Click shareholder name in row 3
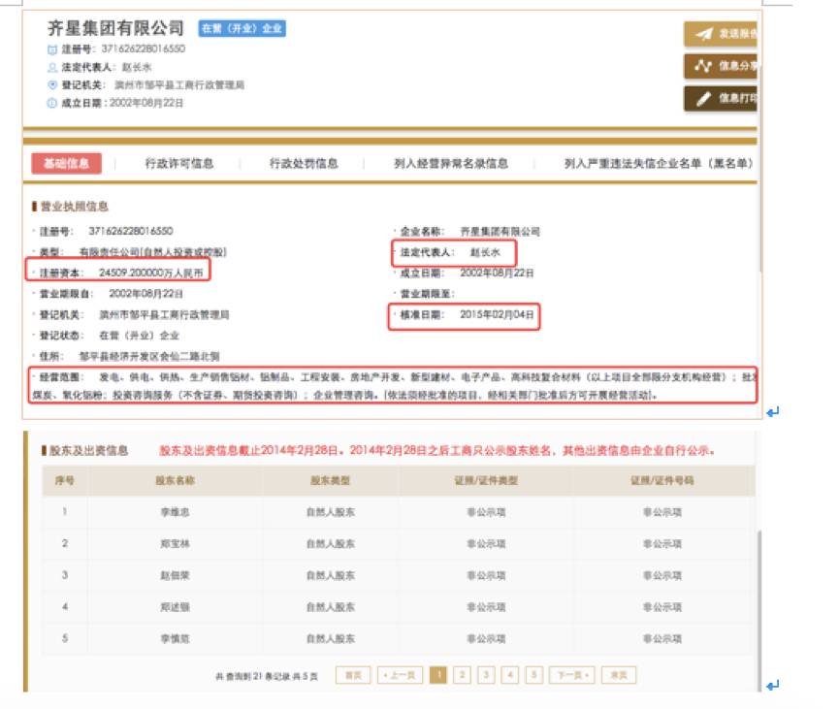This screenshot has width=839, height=709. 175,576
